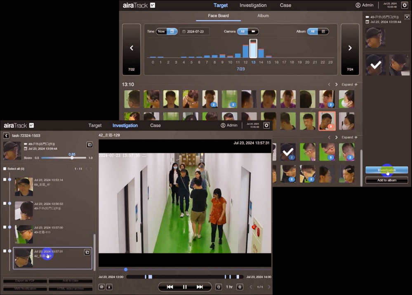Viewport: 412px width, 295px height.
Task: Adjust the Score slider handle at 0.85
Action: point(72,158)
